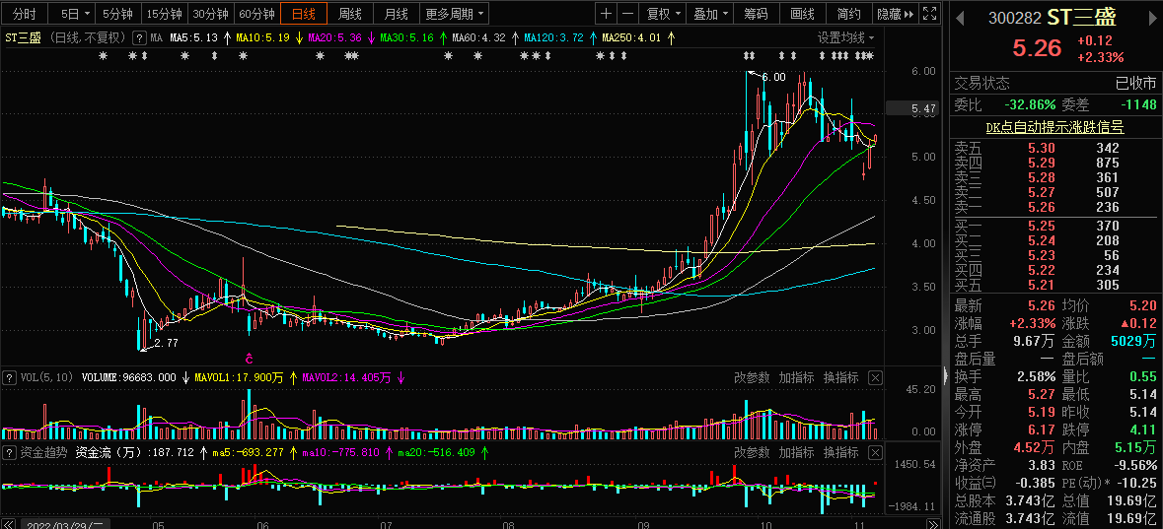1163x529 pixels.
Task: Open the 5日 dropdown
Action: point(75,14)
